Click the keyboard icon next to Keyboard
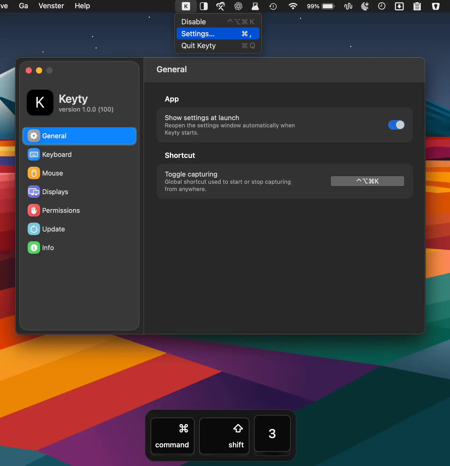450x466 pixels. tap(34, 155)
